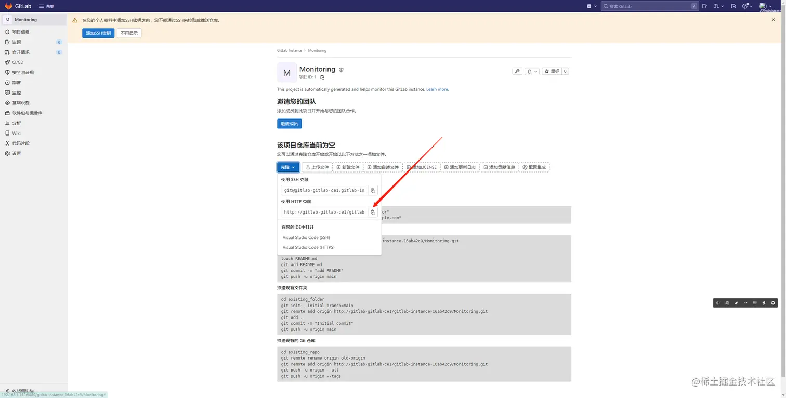Click the 添加自述文件 button
This screenshot has width=786, height=398.
(x=383, y=167)
